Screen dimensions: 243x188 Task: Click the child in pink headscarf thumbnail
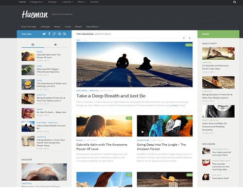pos(28,113)
